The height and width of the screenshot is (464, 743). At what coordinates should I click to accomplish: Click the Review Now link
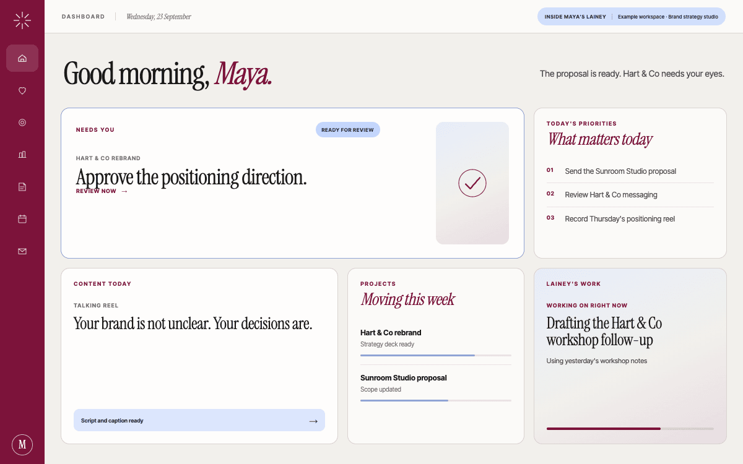[x=102, y=191]
